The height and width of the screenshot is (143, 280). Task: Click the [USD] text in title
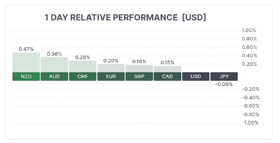(194, 17)
